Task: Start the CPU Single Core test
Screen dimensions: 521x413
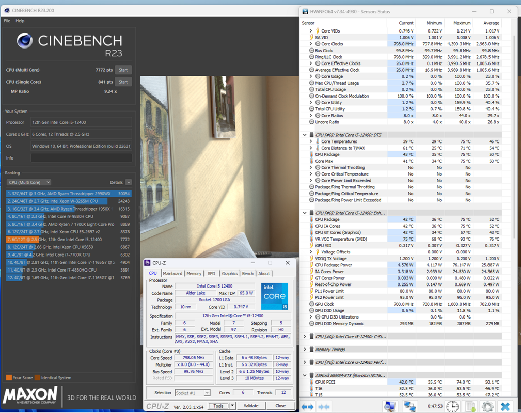Action: (x=123, y=82)
